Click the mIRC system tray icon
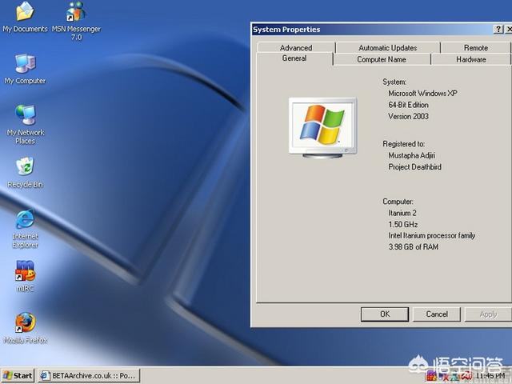Viewport: 512px width, 384px height. point(431,376)
